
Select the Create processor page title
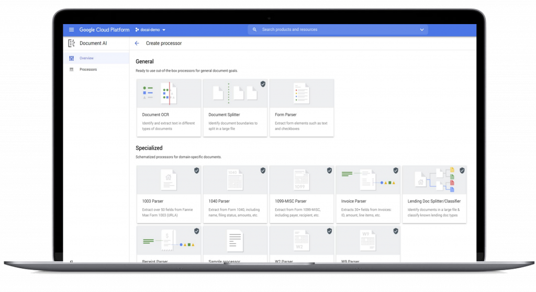tap(164, 43)
